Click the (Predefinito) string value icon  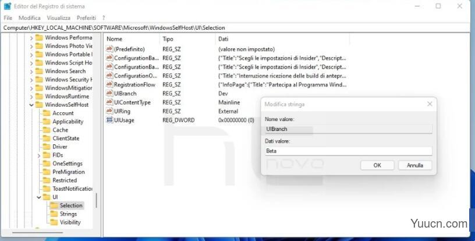109,49
